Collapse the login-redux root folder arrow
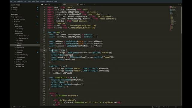192x108 pixels. pyautogui.click(x=12, y=17)
